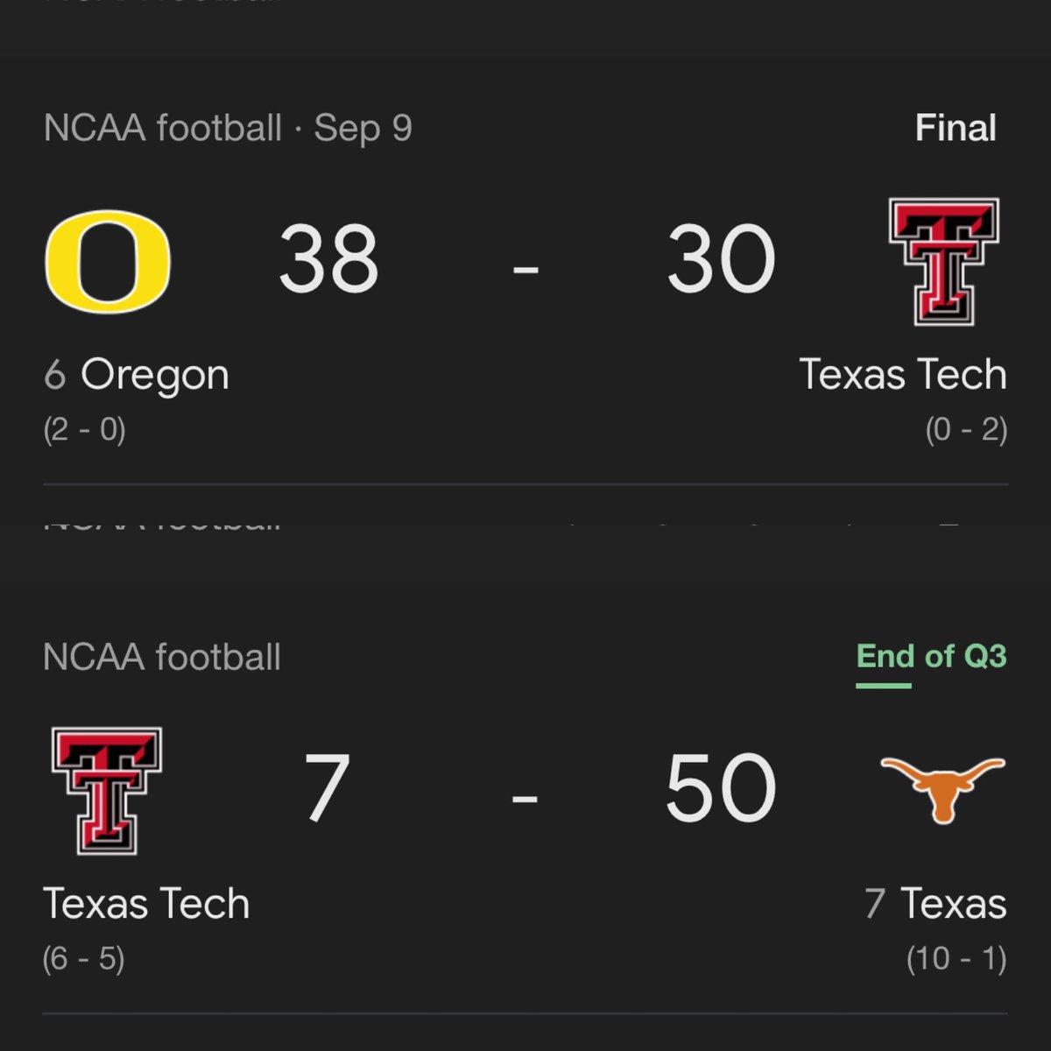Click the Texas Longhorns logo
Viewport: 1051px width, 1051px height.
pos(942,790)
